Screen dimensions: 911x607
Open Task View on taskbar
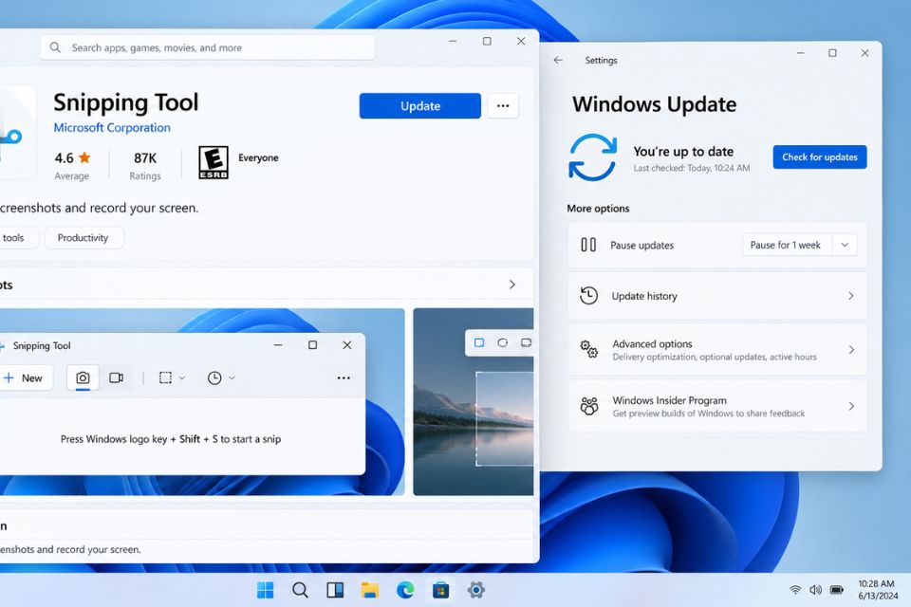335,590
